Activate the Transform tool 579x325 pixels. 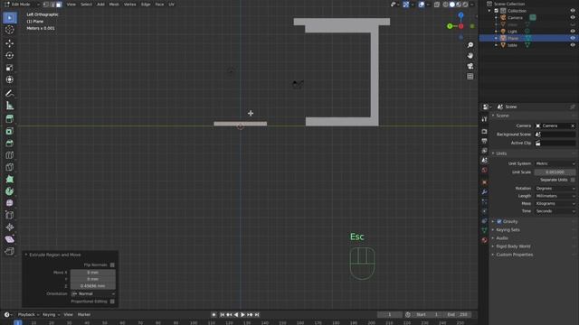click(10, 79)
